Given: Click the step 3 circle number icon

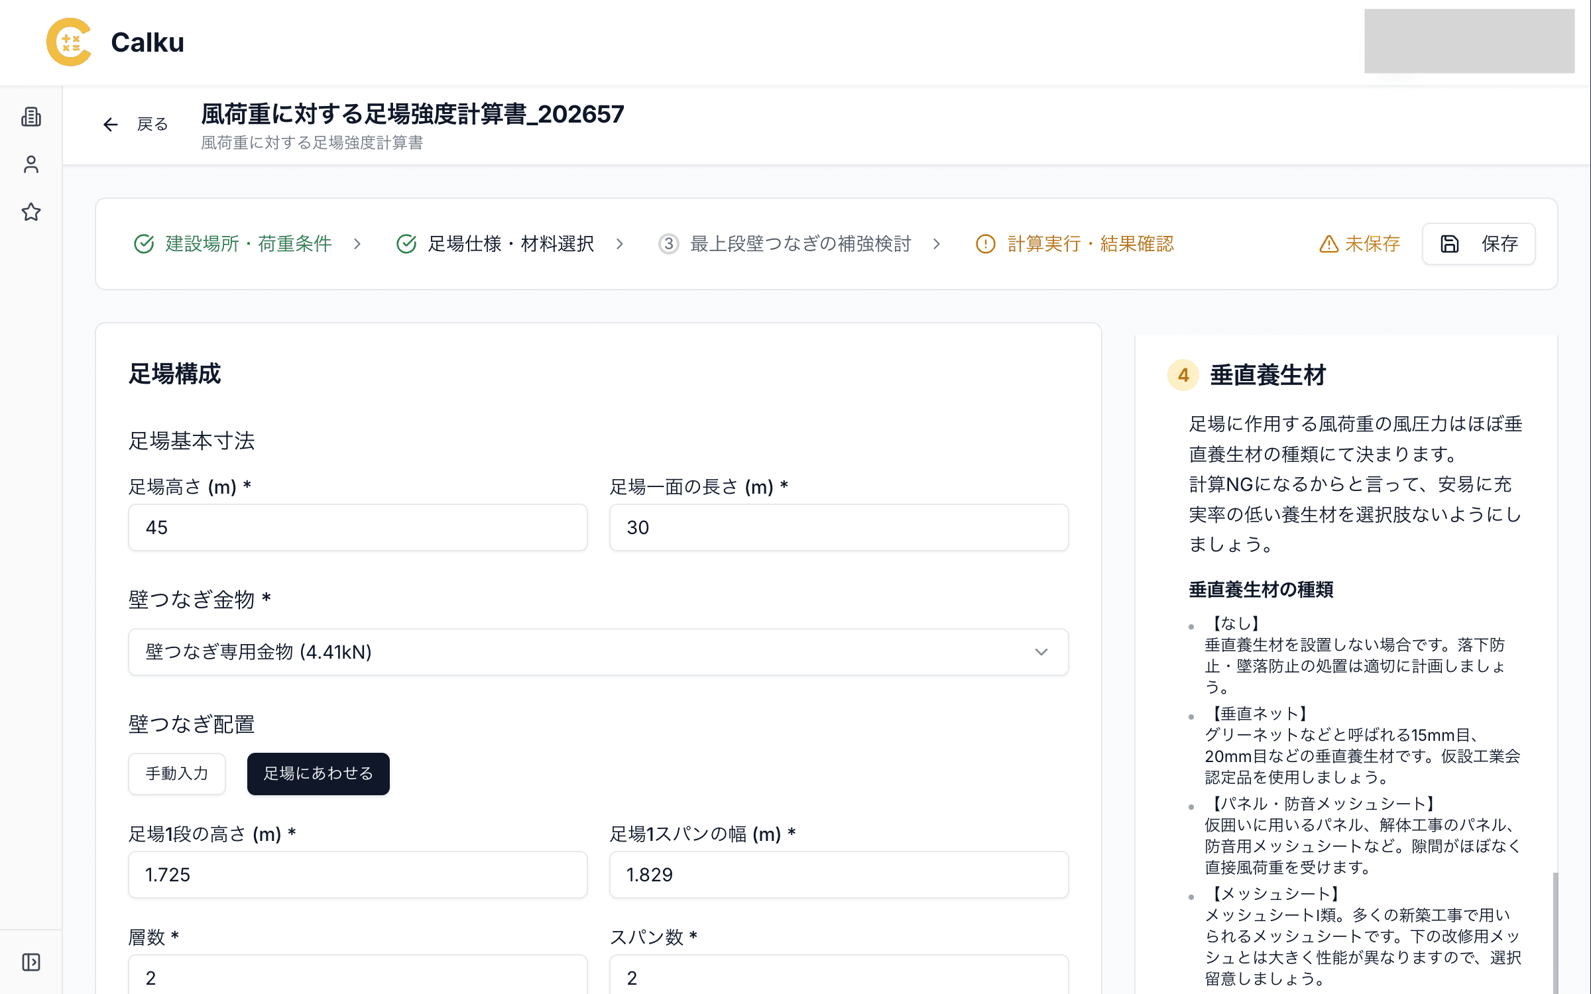Looking at the screenshot, I should click(669, 244).
